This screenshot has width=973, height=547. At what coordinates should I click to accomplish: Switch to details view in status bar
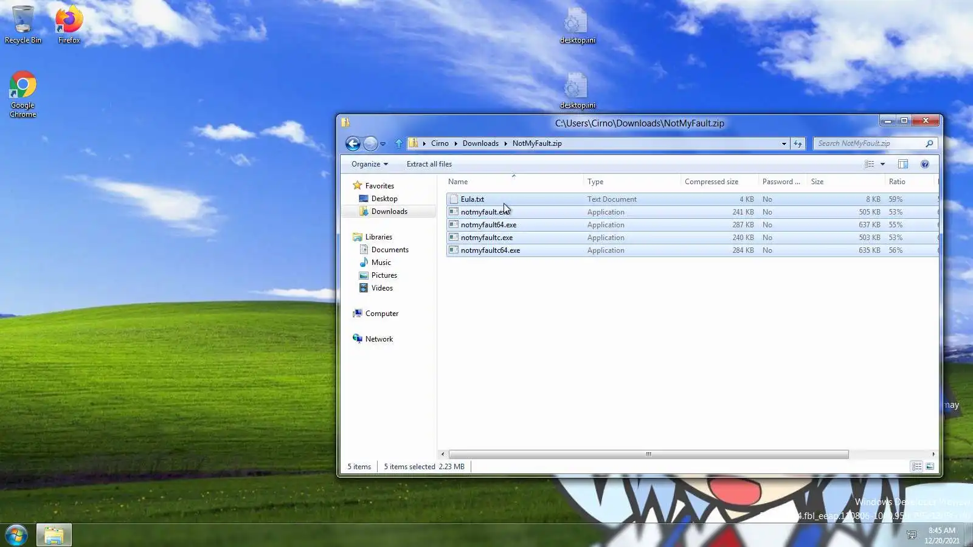coord(916,467)
